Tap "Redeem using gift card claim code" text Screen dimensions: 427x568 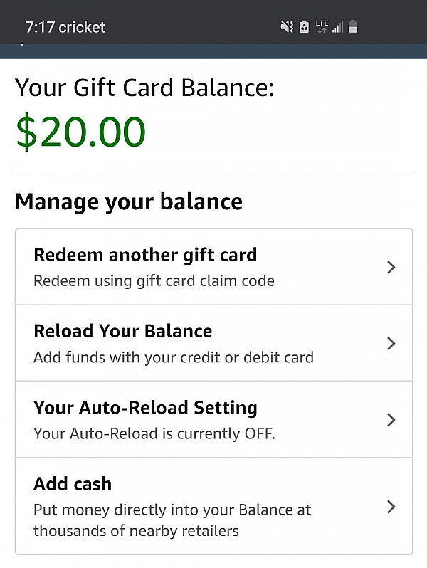click(154, 280)
